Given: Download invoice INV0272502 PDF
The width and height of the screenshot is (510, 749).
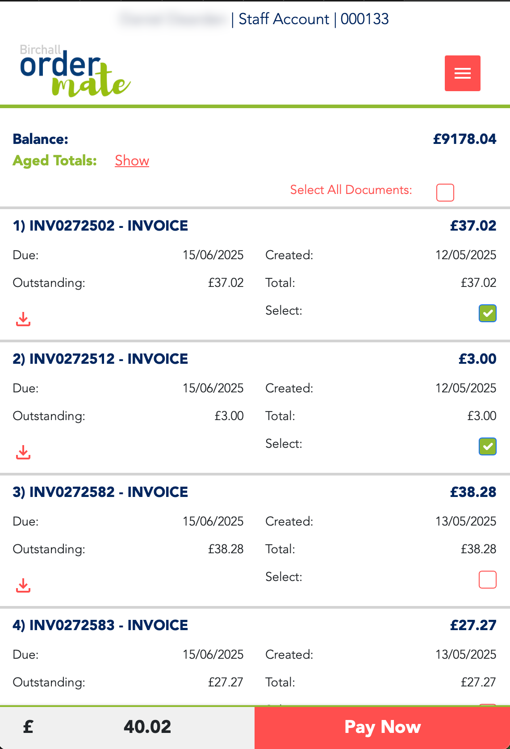Looking at the screenshot, I should tap(23, 319).
